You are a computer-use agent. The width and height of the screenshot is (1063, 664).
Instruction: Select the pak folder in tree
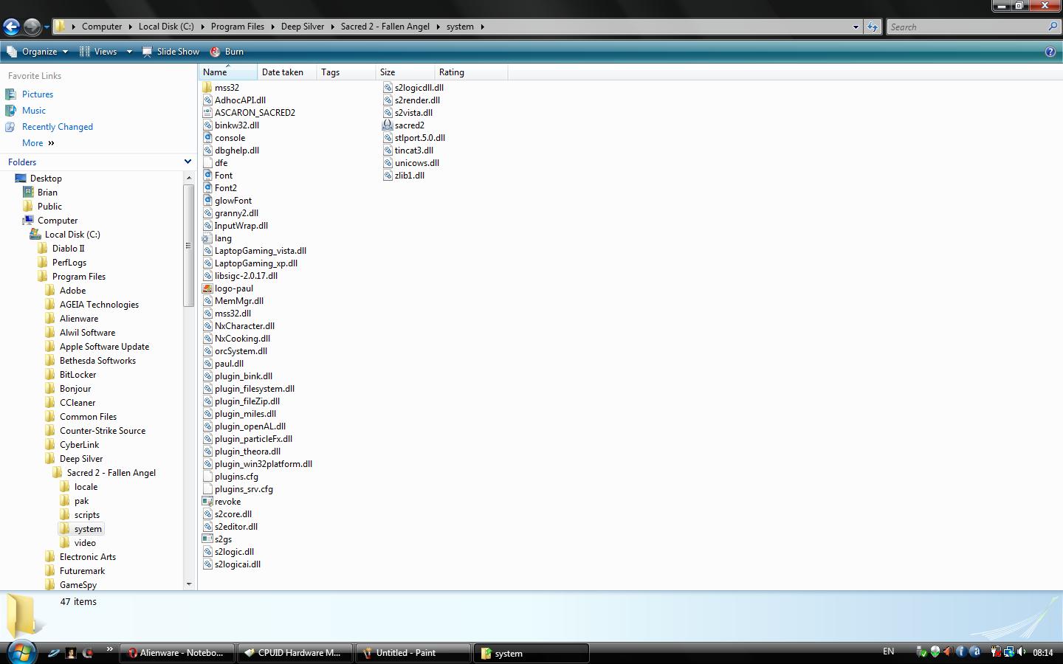[81, 501]
